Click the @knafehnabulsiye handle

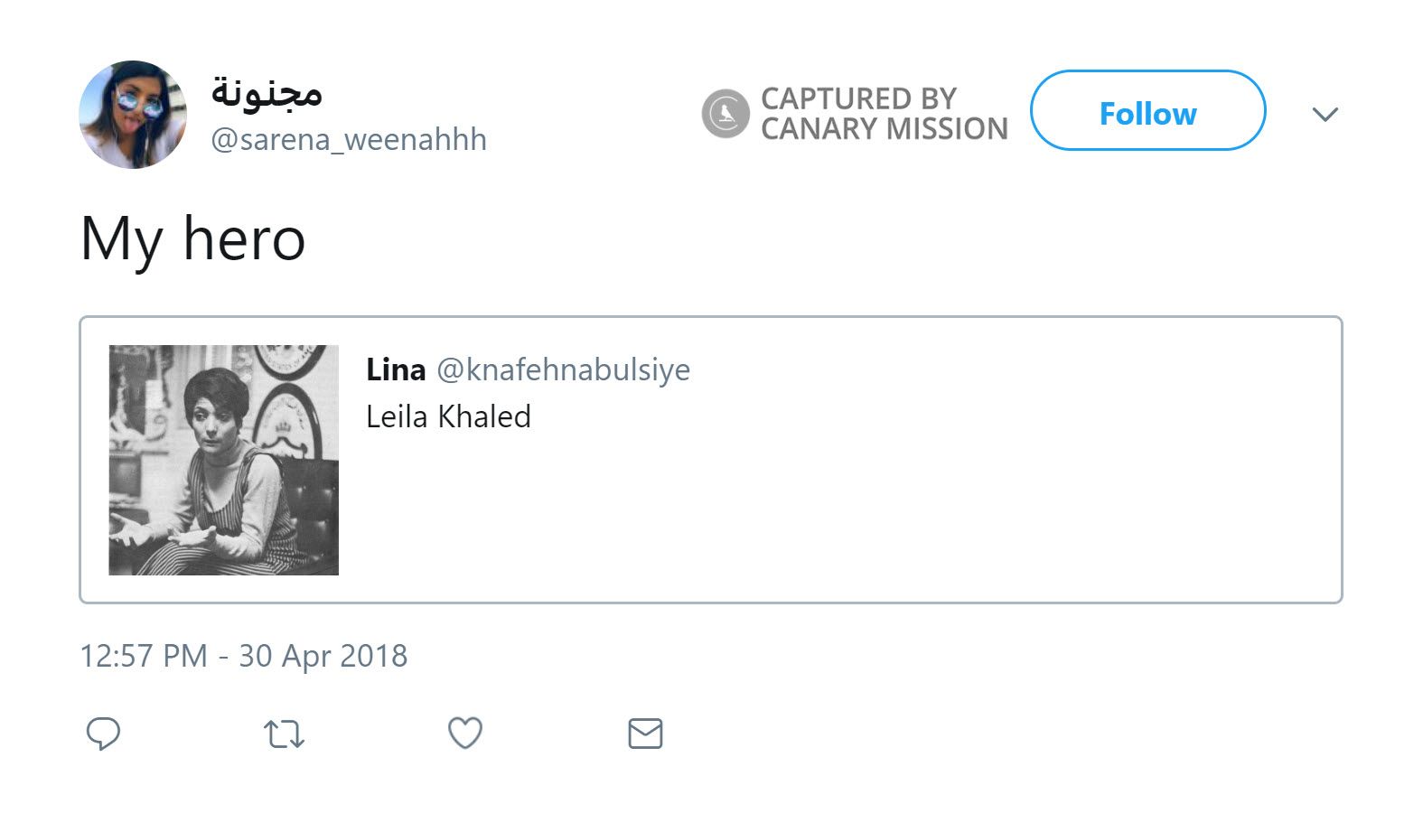click(564, 369)
